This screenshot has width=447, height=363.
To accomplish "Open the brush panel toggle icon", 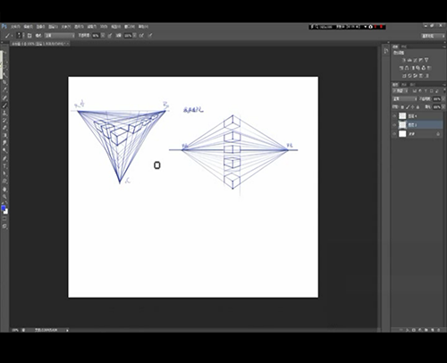I will coord(30,36).
